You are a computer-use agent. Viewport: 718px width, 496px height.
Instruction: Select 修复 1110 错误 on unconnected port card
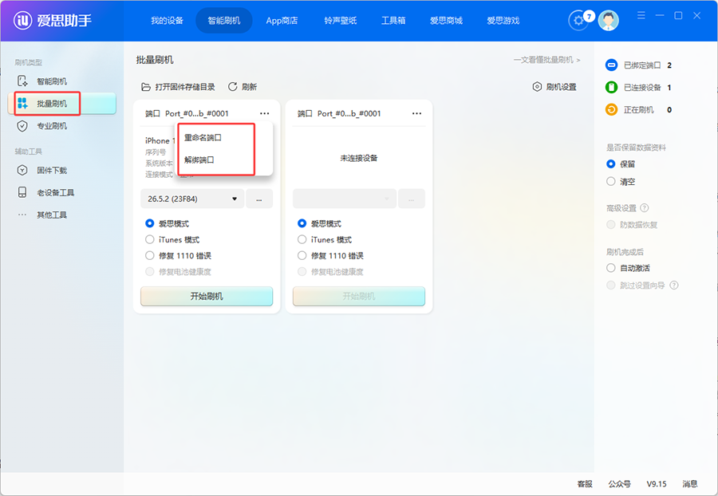point(302,255)
